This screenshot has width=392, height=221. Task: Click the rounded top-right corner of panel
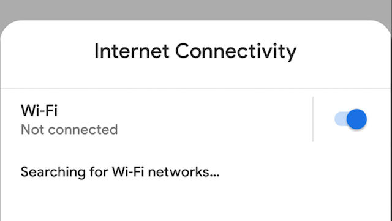[382, 29]
